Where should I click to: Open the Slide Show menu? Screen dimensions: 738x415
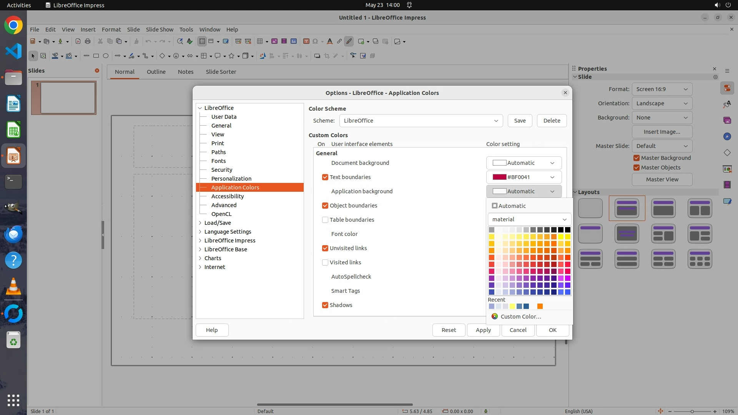coord(160,30)
